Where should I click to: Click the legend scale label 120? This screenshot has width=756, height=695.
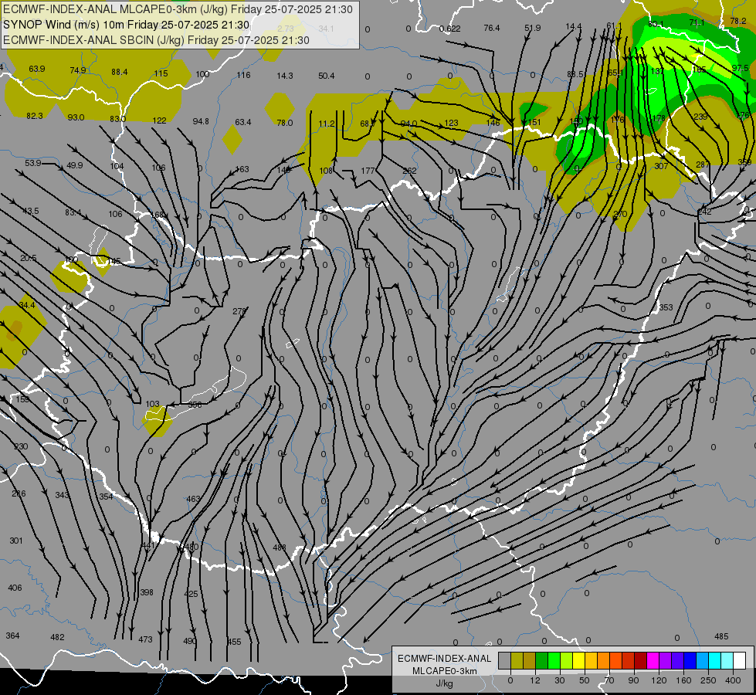click(x=659, y=680)
